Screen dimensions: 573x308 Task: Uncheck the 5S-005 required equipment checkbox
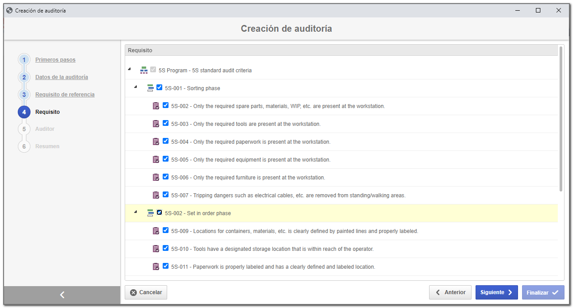(166, 159)
